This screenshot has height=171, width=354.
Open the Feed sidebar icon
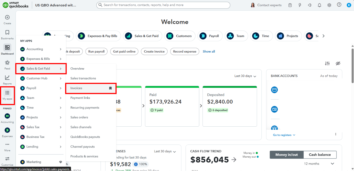tap(7, 63)
